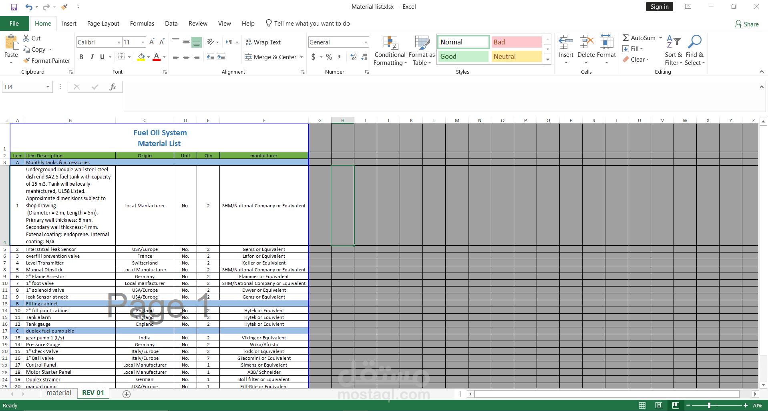Apply the Good cell style
This screenshot has width=768, height=411.
click(463, 56)
